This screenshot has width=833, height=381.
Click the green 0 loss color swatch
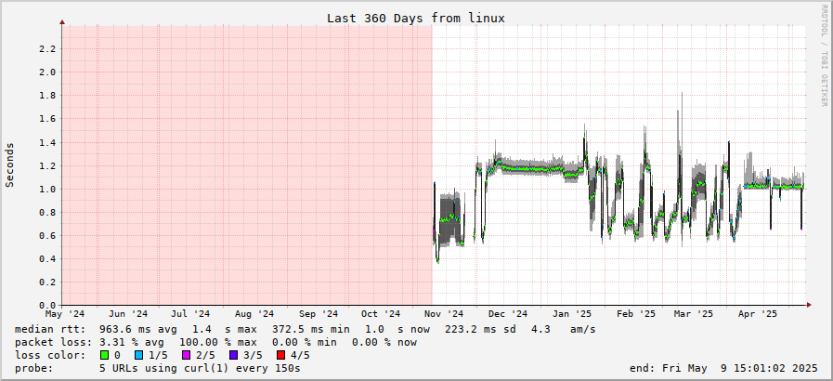click(x=104, y=355)
